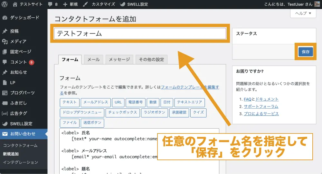Click the WordPress logo icon in admin bar
Viewport: 322px width, 174px height.
coord(5,5)
